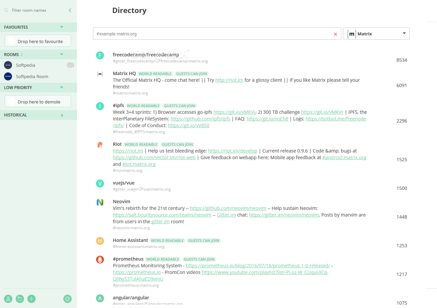Click the Drop here to favourite box
The image size is (437, 308).
click(38, 41)
